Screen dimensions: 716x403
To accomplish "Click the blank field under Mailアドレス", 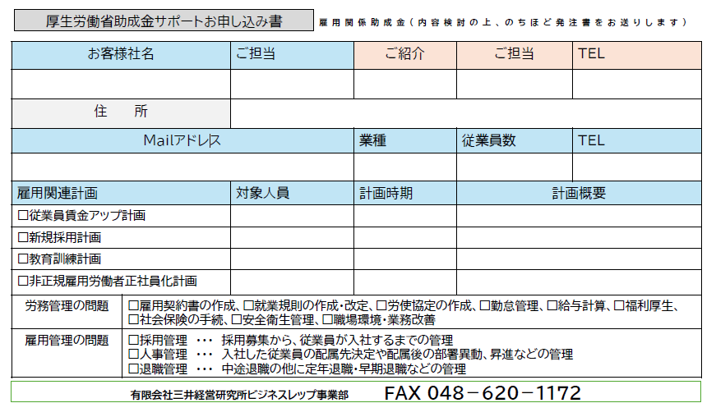I will pyautogui.click(x=182, y=167).
